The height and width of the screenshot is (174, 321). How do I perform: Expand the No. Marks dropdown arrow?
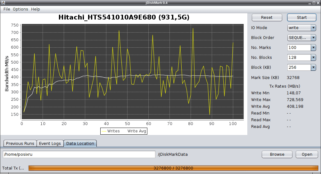[313, 48]
